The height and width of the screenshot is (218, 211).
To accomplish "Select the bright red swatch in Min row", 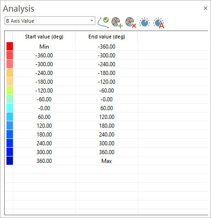I will tap(10, 46).
